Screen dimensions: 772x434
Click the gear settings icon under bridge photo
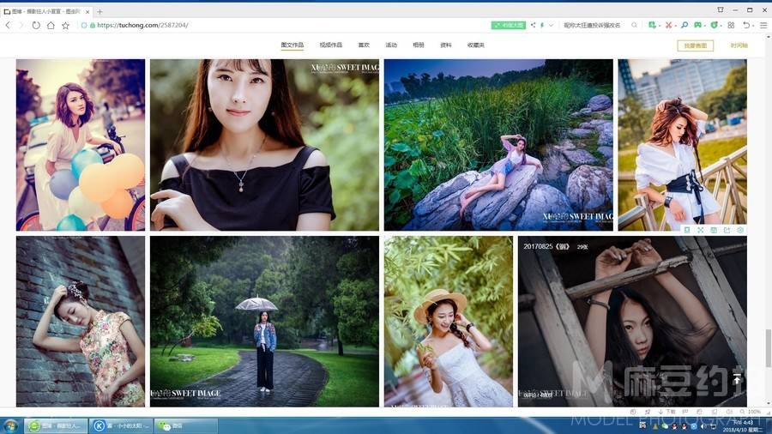740,230
